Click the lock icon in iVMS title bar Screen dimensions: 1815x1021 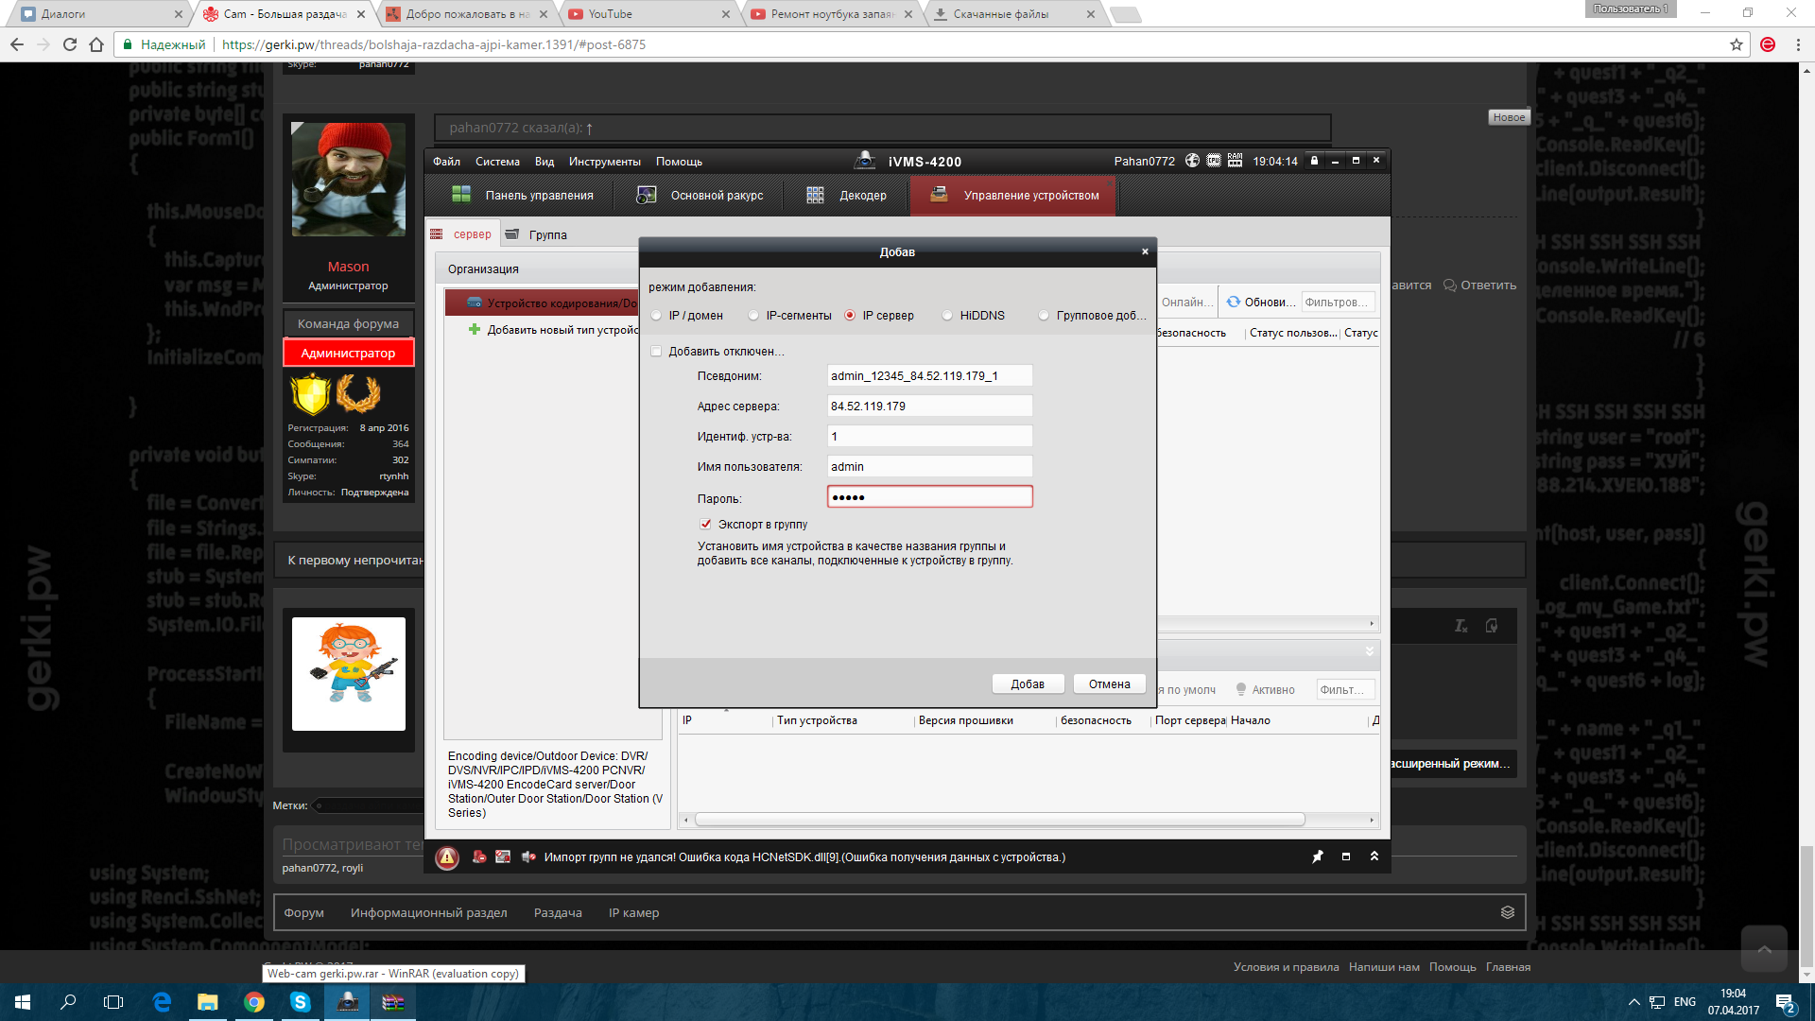tap(1314, 161)
